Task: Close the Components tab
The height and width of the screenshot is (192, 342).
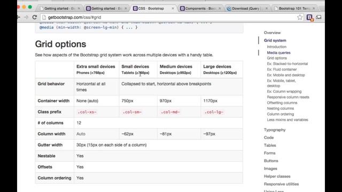Action: [x=220, y=9]
